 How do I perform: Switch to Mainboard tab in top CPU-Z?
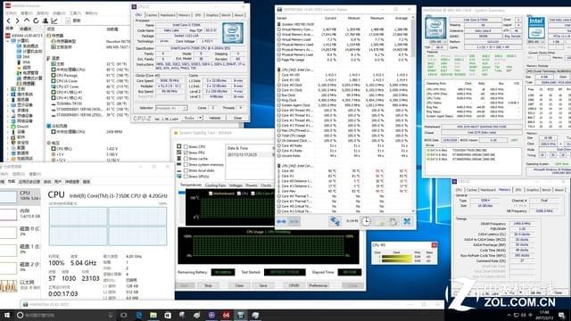click(168, 15)
